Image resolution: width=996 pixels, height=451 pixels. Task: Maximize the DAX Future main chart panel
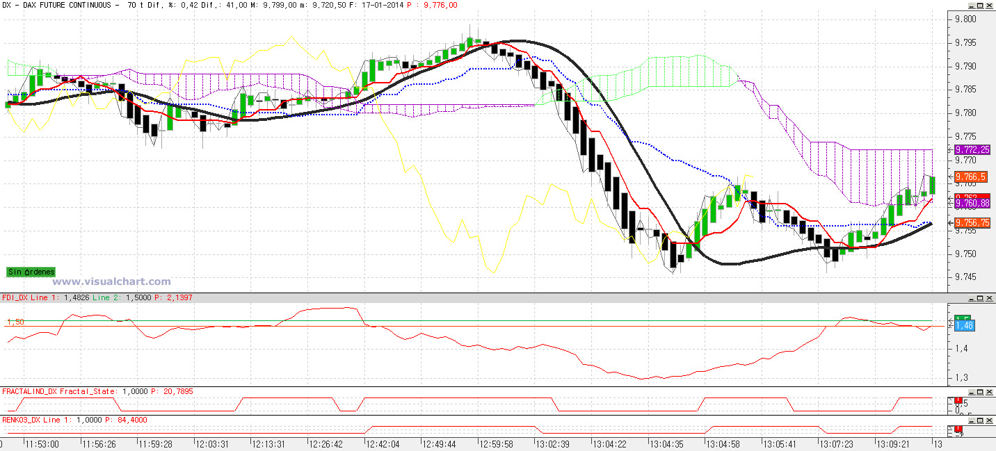coord(980,6)
